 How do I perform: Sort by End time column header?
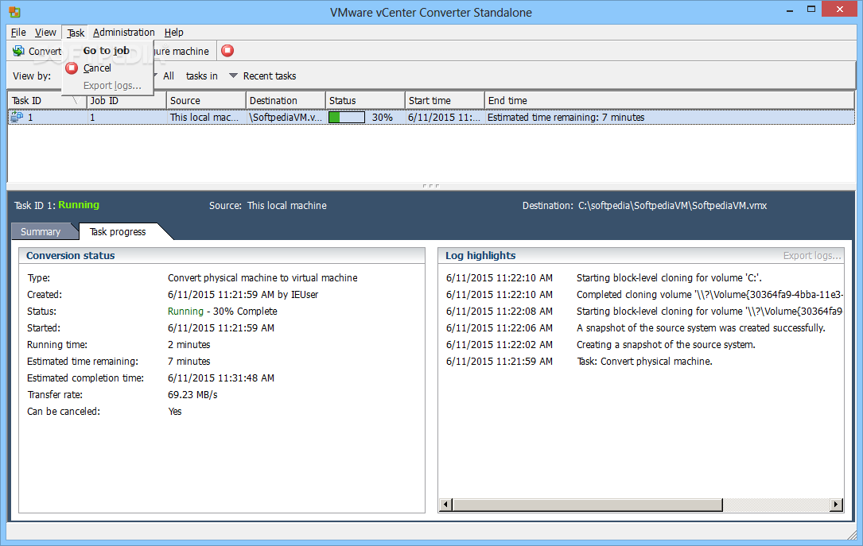[669, 101]
